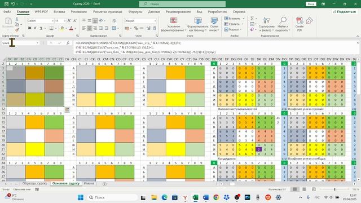
Task: Switch to Page Layout view button
Action: coord(304,189)
